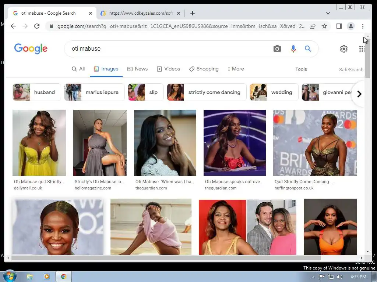Image resolution: width=377 pixels, height=282 pixels.
Task: Click the huffingtonpost.co.uk source text
Action: point(294,188)
